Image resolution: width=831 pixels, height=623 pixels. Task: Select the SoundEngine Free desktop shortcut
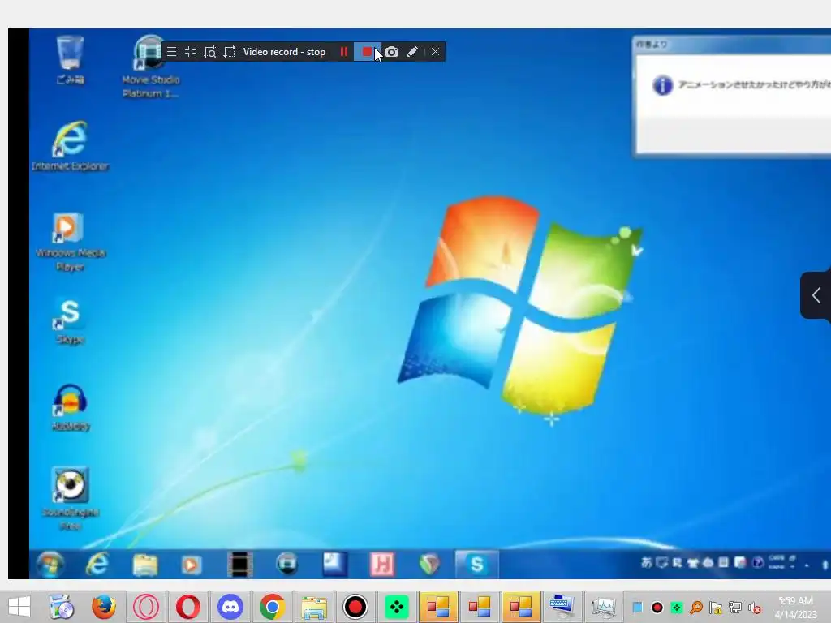[70, 499]
